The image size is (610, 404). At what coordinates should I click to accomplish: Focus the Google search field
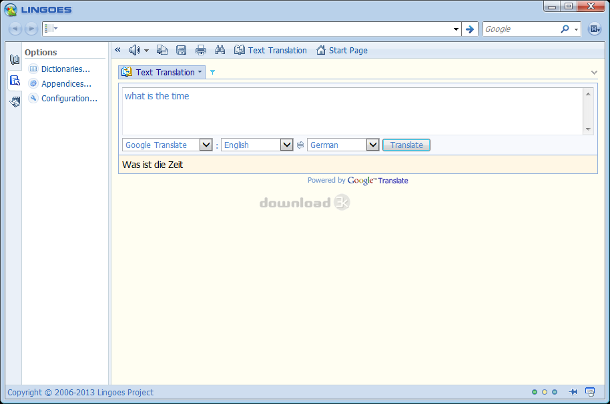click(521, 29)
